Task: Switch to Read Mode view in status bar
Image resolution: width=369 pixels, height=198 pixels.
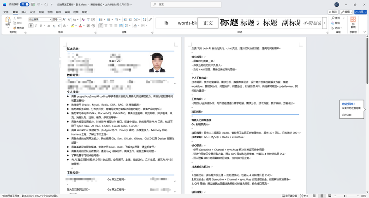Action: click(314, 196)
